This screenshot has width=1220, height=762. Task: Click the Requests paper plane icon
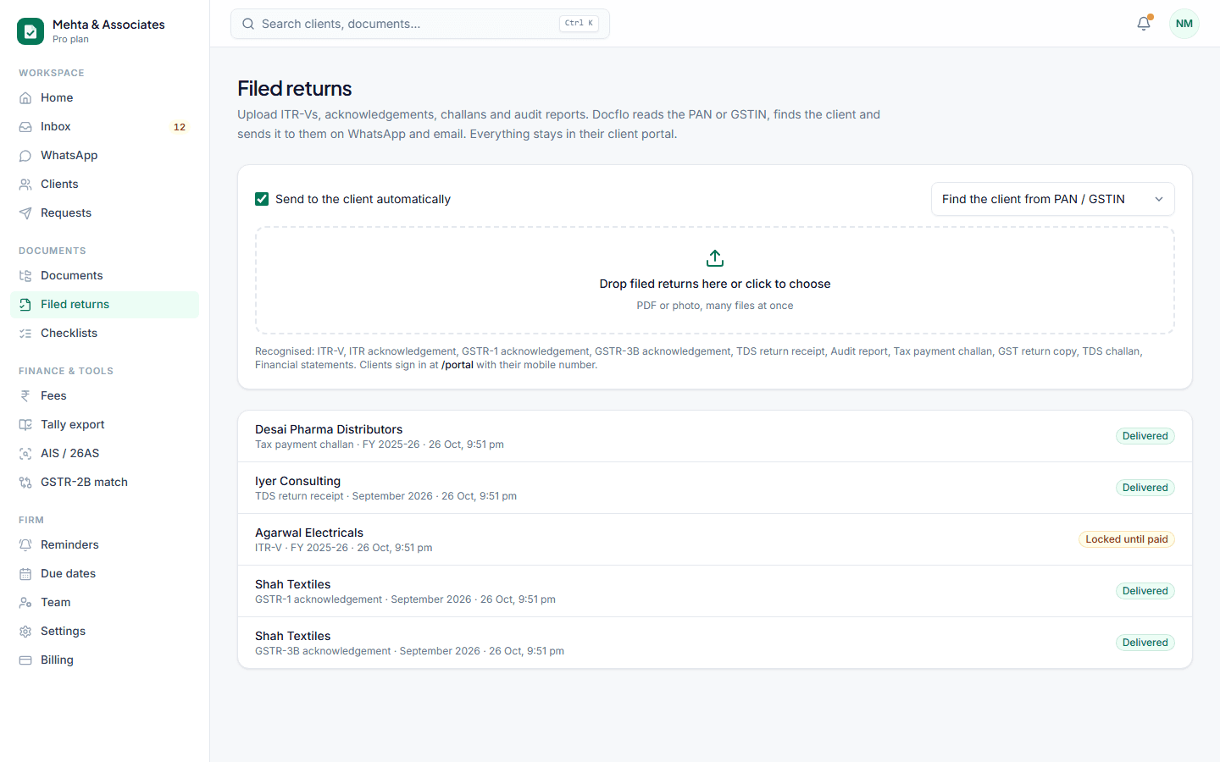coord(25,213)
